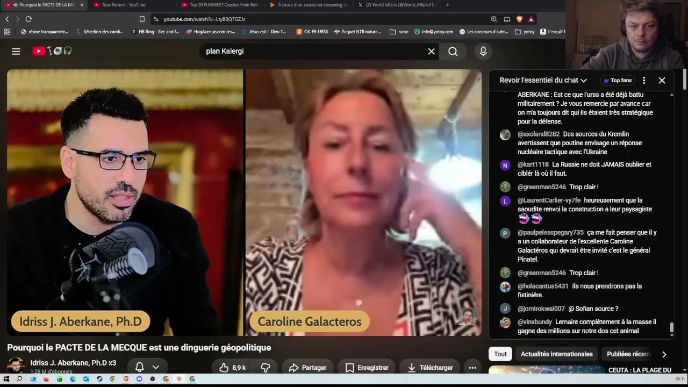The height and width of the screenshot is (387, 688).
Task: Expand the 'Revoir l'essentiel du chat' dropdown
Action: pos(543,80)
